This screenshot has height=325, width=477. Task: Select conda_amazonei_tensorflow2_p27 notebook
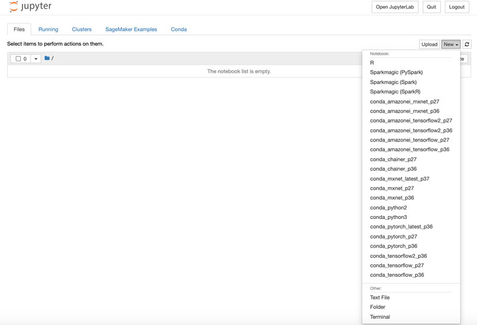pos(411,121)
